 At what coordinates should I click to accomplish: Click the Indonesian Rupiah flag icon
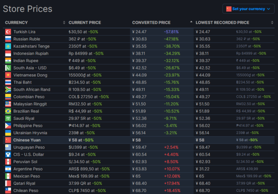pos(8,53)
